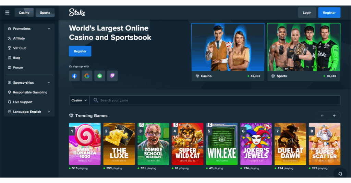Click the search magnifier icon
Viewport: 351px width, 183px height.
[x=96, y=100]
